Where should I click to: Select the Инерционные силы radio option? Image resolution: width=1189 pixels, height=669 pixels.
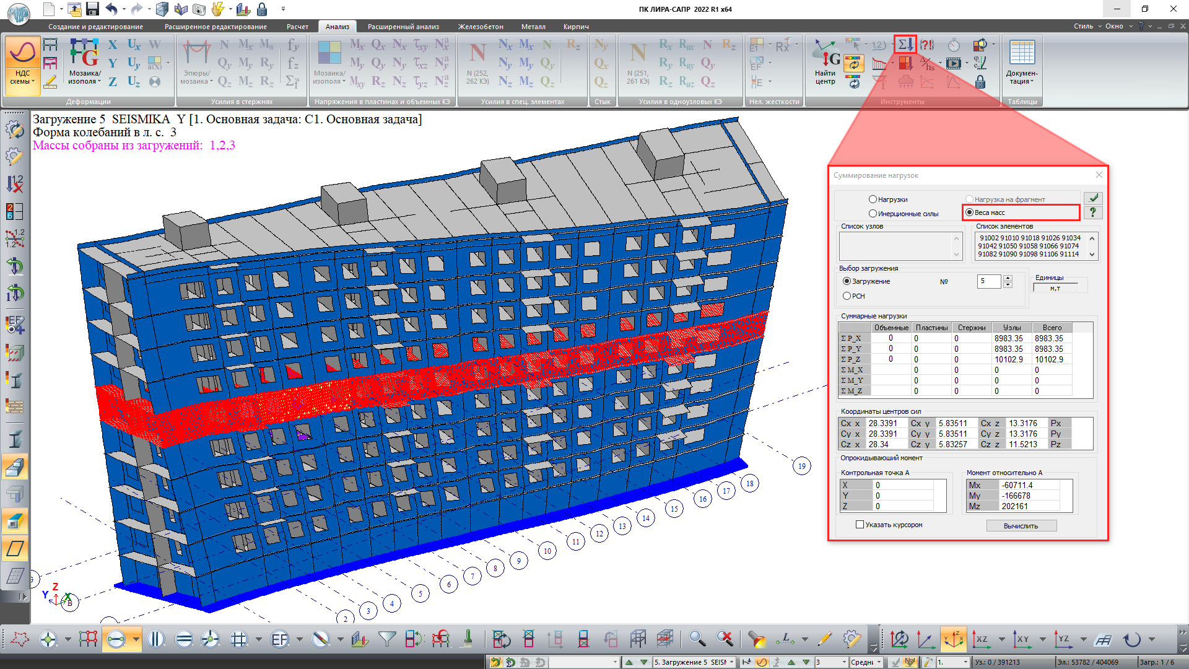click(x=873, y=214)
